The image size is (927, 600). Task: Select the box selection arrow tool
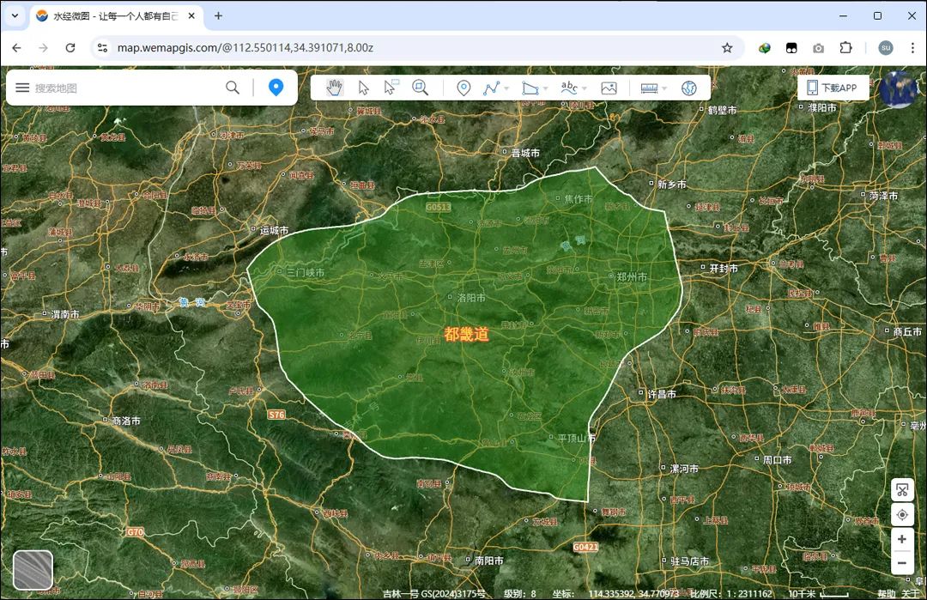pos(391,88)
